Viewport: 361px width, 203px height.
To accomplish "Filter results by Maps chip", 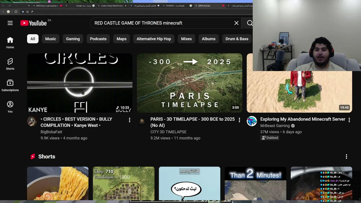I will click(122, 39).
